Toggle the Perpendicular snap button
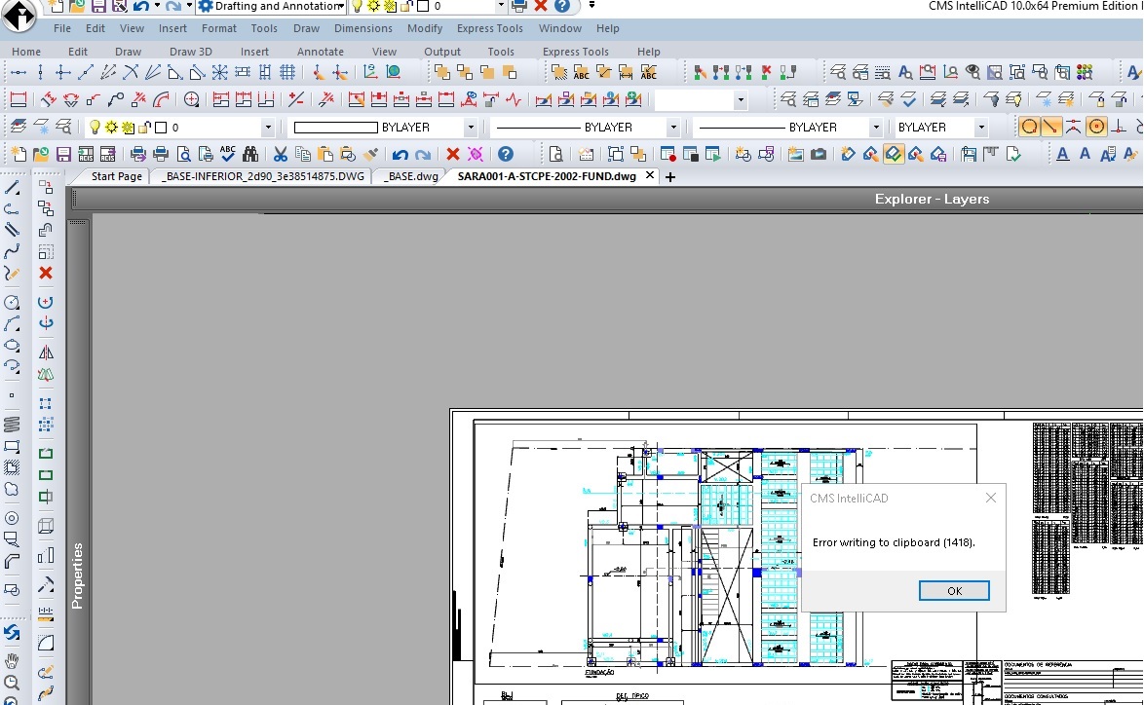 click(x=1119, y=127)
